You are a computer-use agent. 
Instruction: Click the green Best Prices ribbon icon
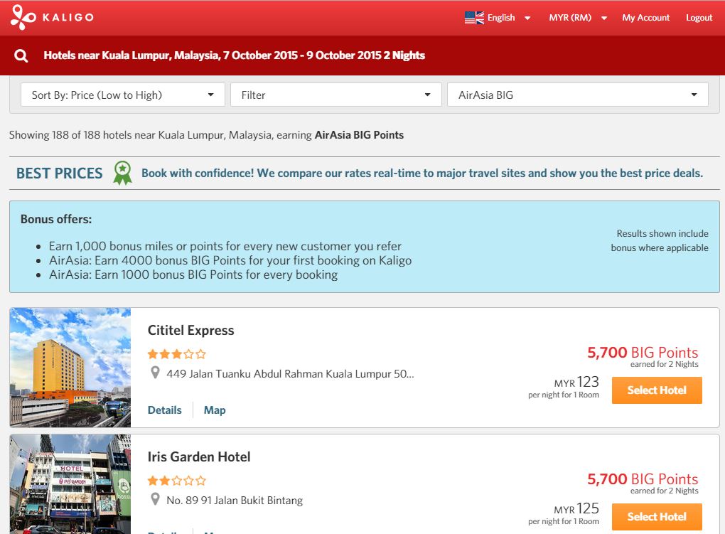coord(122,172)
